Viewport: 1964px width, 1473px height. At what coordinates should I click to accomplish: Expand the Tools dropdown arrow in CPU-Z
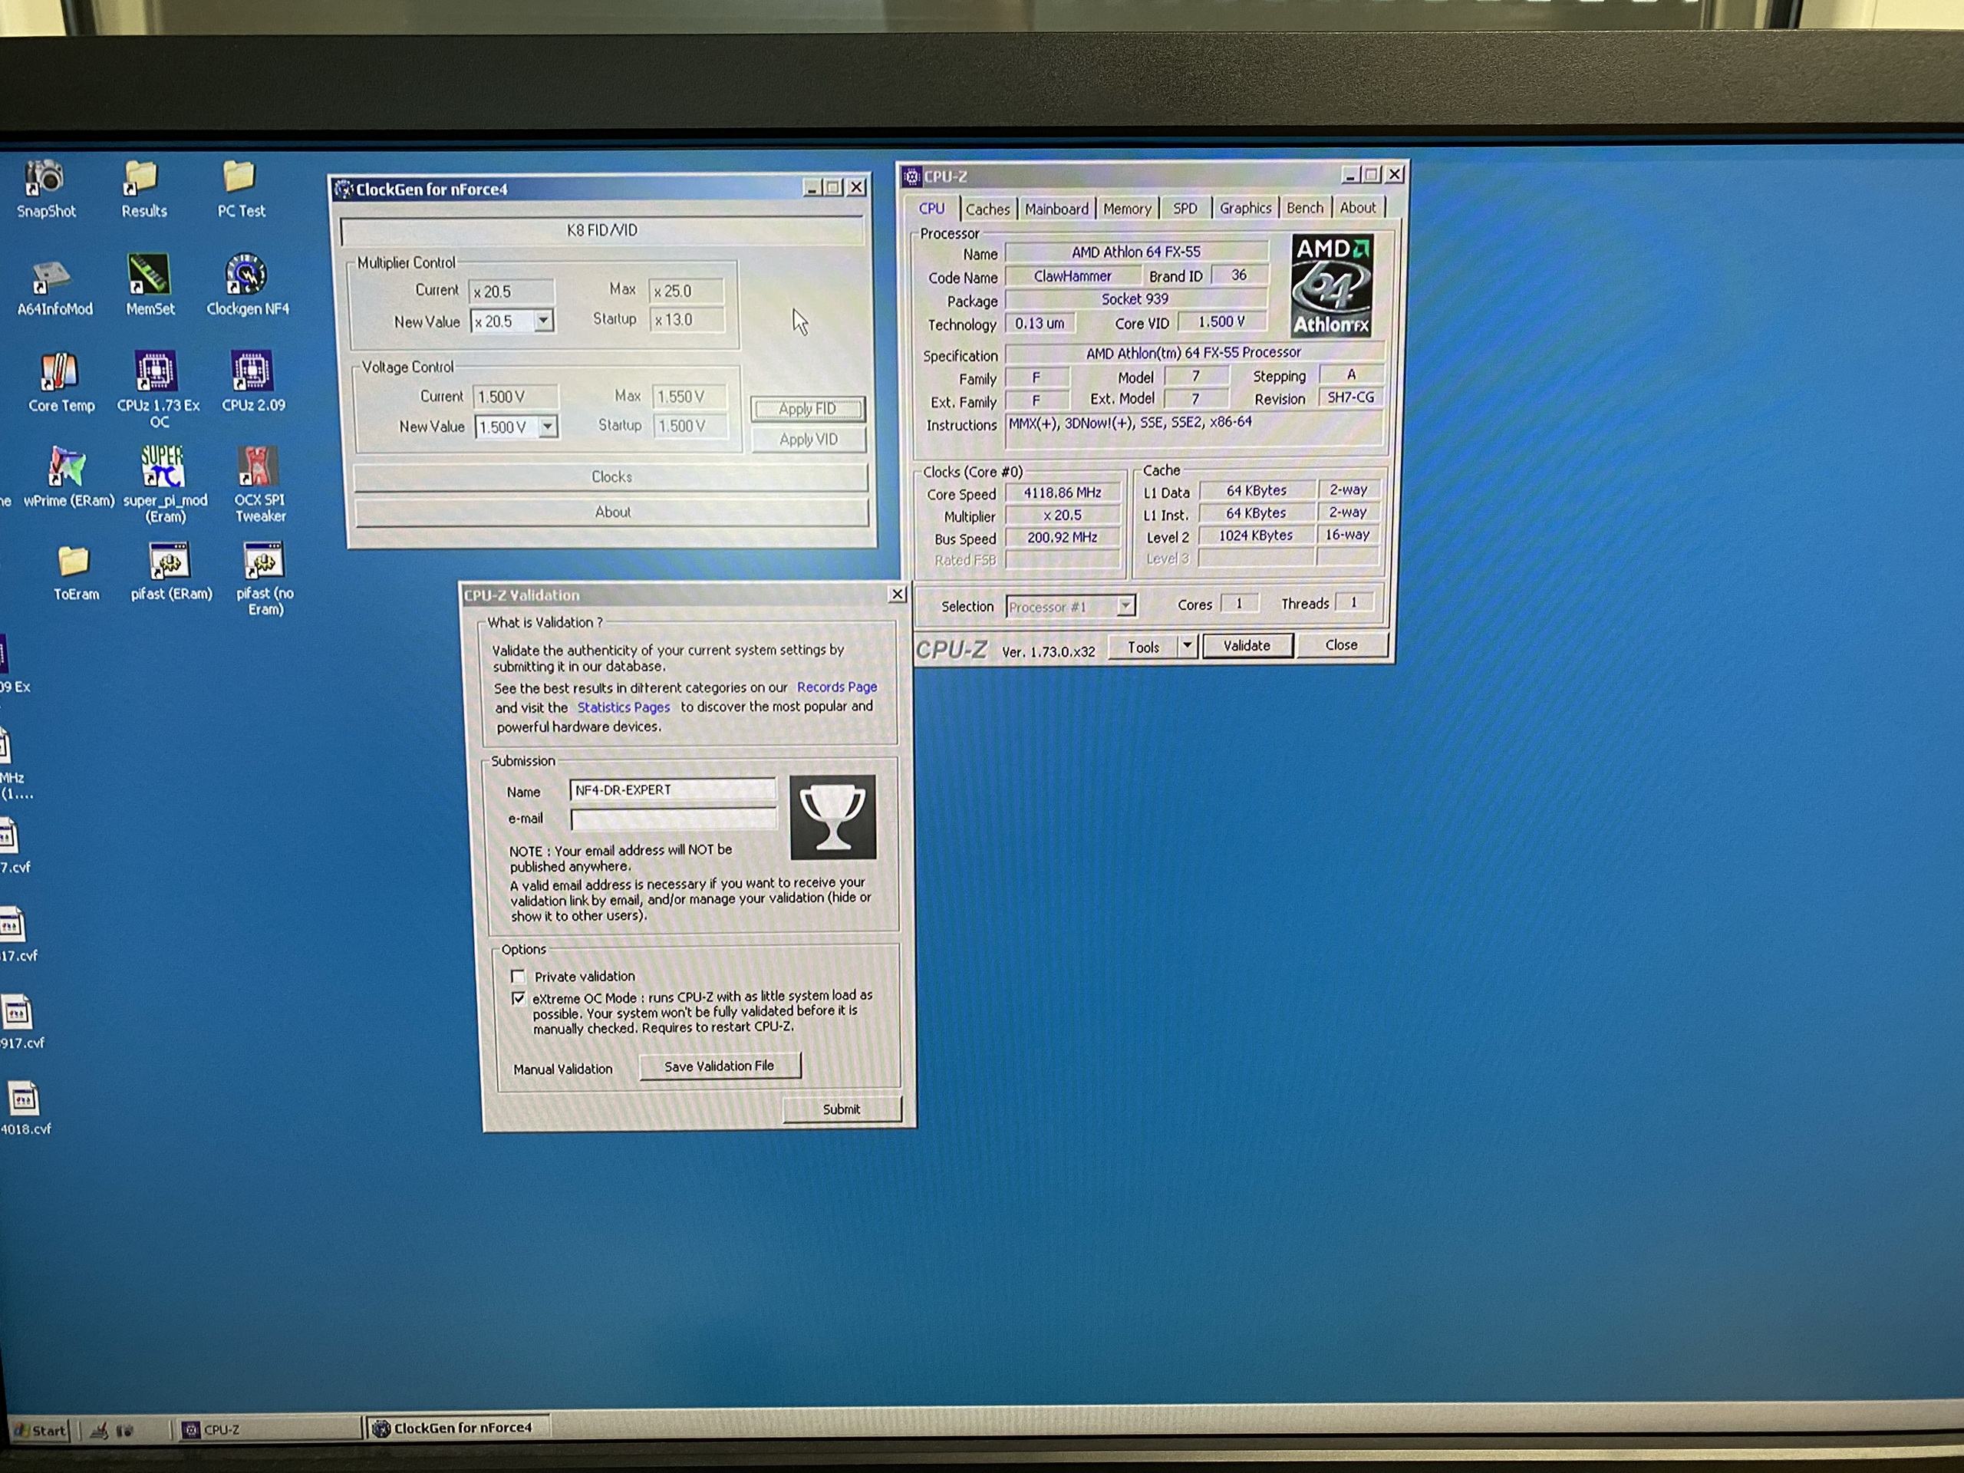pos(1186,647)
